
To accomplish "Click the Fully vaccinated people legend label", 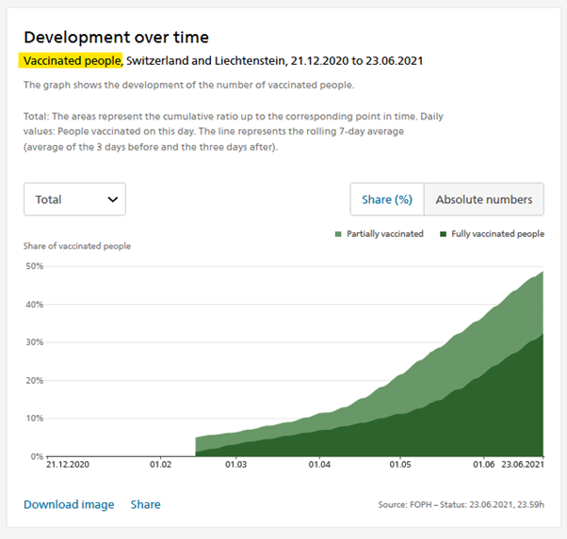I will click(x=497, y=233).
